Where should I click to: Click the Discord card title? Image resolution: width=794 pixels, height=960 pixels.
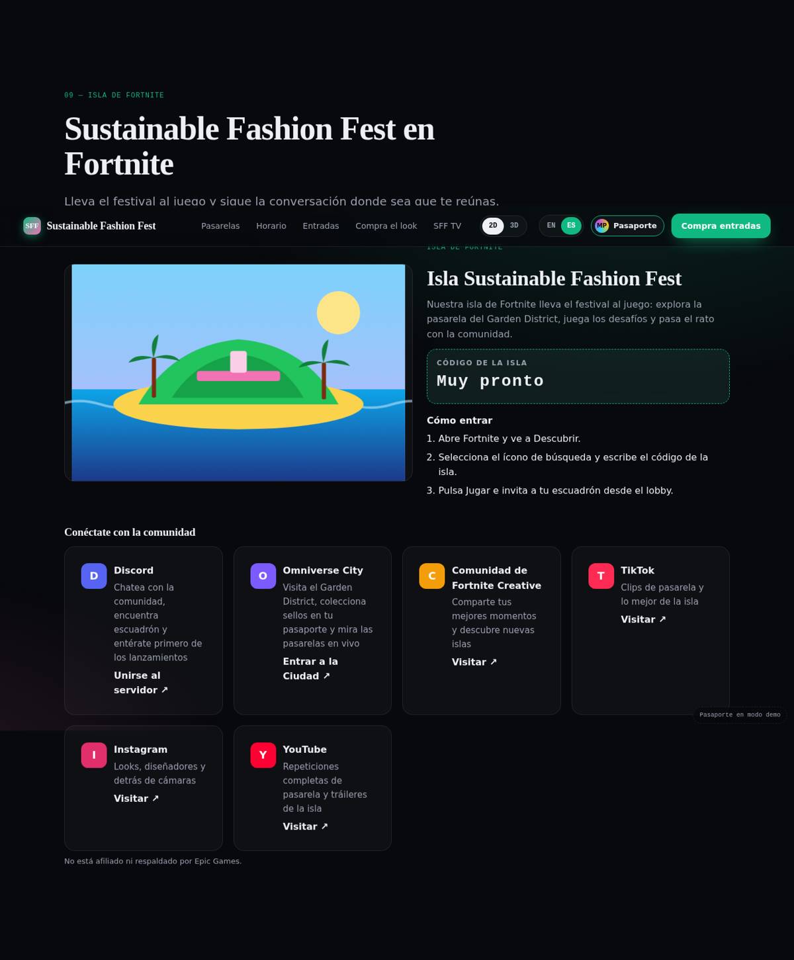point(134,570)
